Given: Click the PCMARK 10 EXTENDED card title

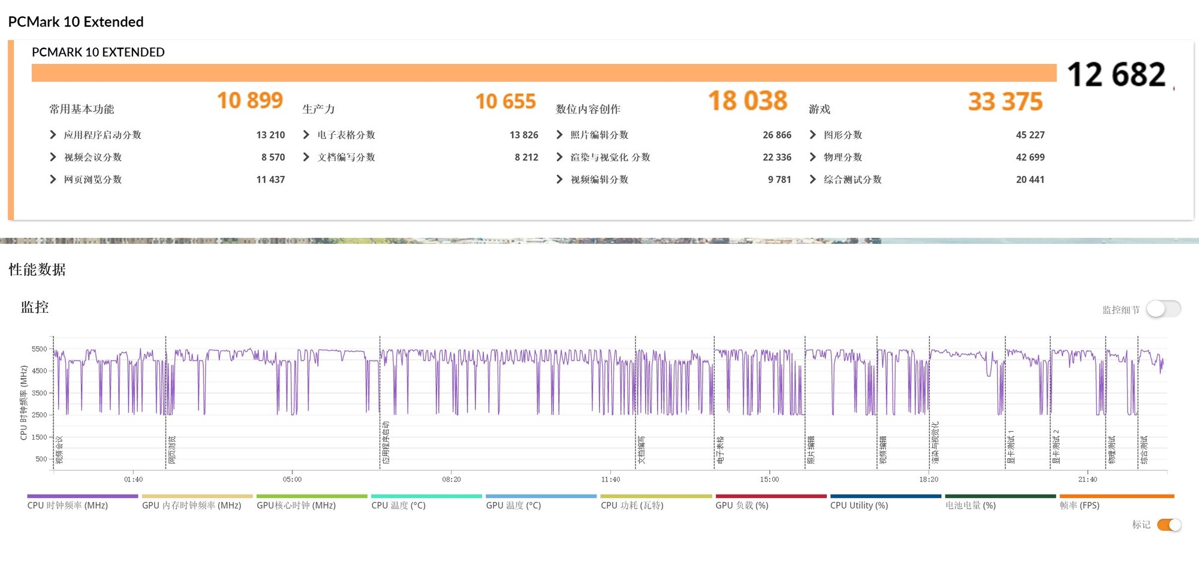Looking at the screenshot, I should [98, 52].
